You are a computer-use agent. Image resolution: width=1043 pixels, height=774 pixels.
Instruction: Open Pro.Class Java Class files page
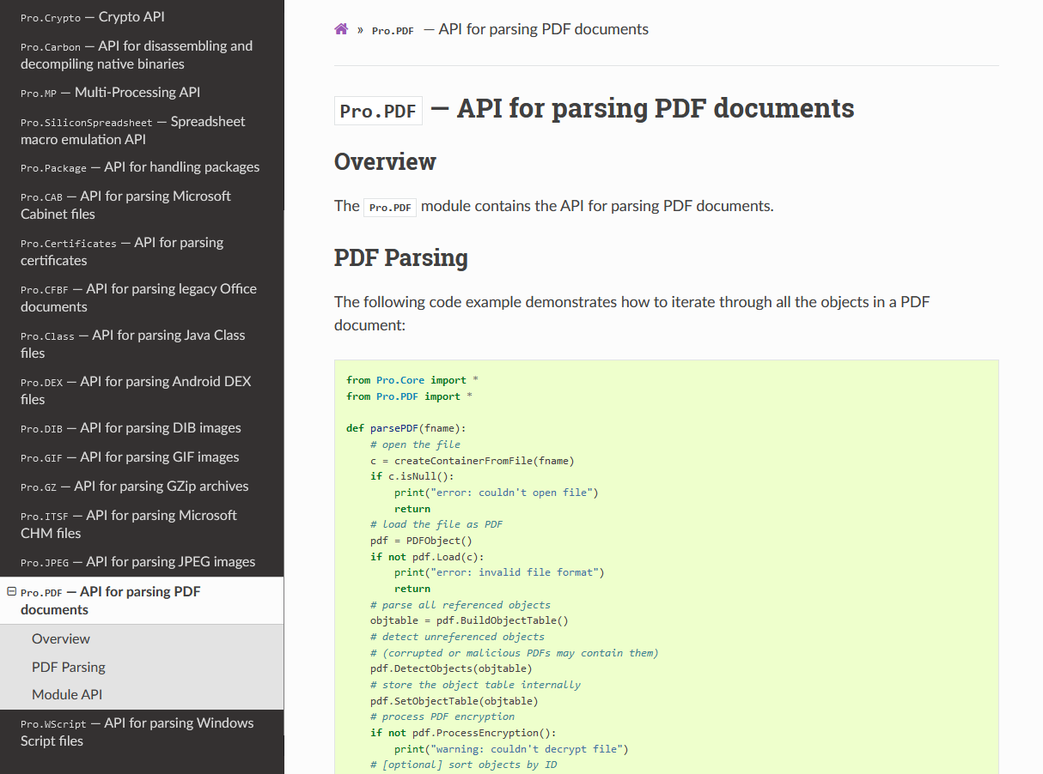pos(142,344)
